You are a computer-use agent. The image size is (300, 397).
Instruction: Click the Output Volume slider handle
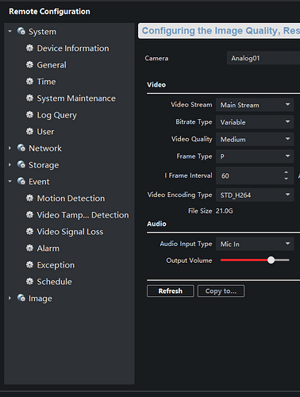(x=271, y=260)
